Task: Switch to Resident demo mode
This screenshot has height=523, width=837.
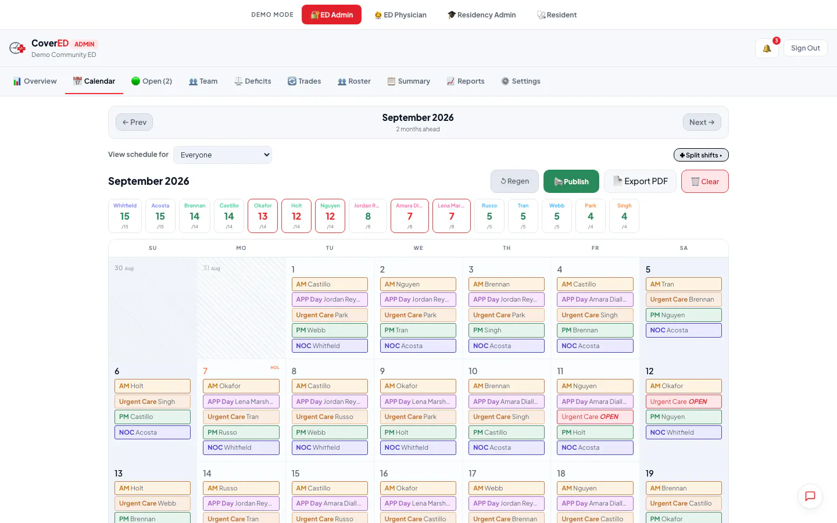Action: coord(557,15)
